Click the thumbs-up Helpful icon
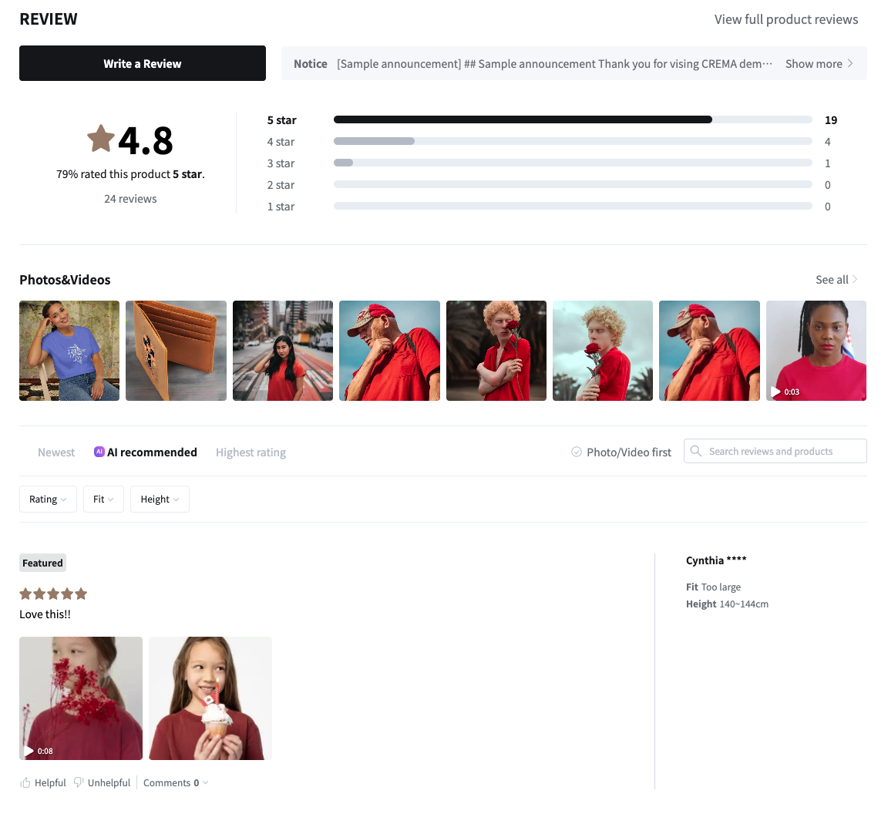The height and width of the screenshot is (814, 888). coord(26,782)
